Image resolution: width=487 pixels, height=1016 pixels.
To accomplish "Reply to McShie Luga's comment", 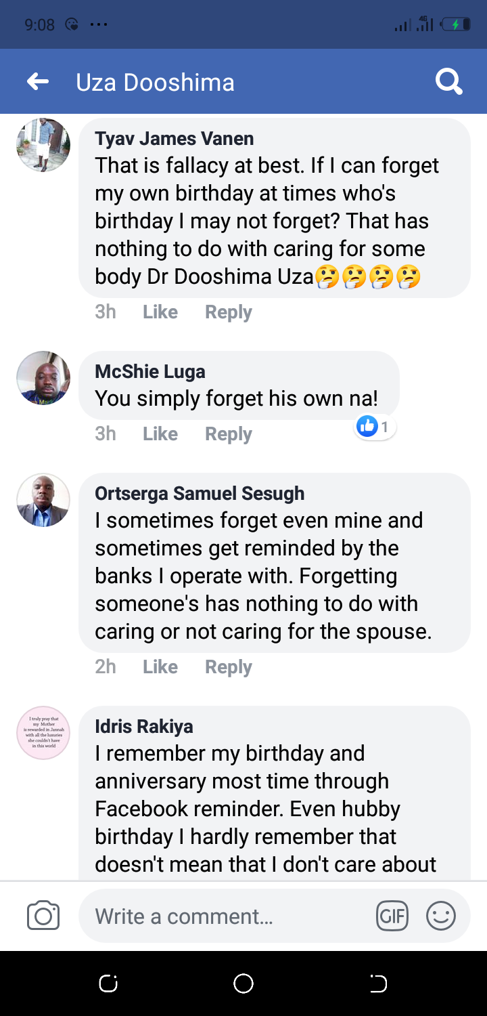I will tap(228, 434).
